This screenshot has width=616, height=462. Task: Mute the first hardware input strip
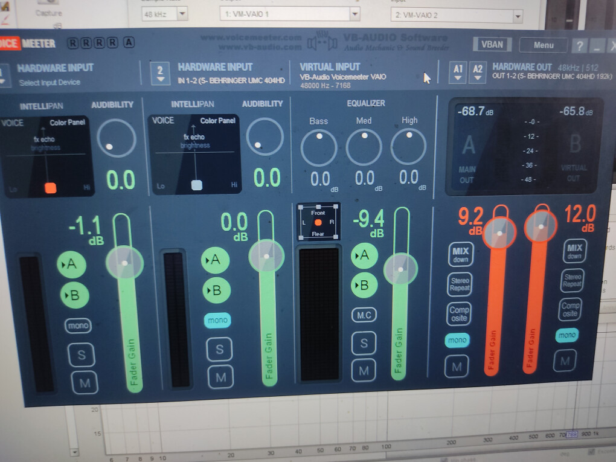pos(85,383)
